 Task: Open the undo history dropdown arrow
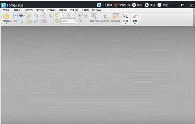(40, 16)
